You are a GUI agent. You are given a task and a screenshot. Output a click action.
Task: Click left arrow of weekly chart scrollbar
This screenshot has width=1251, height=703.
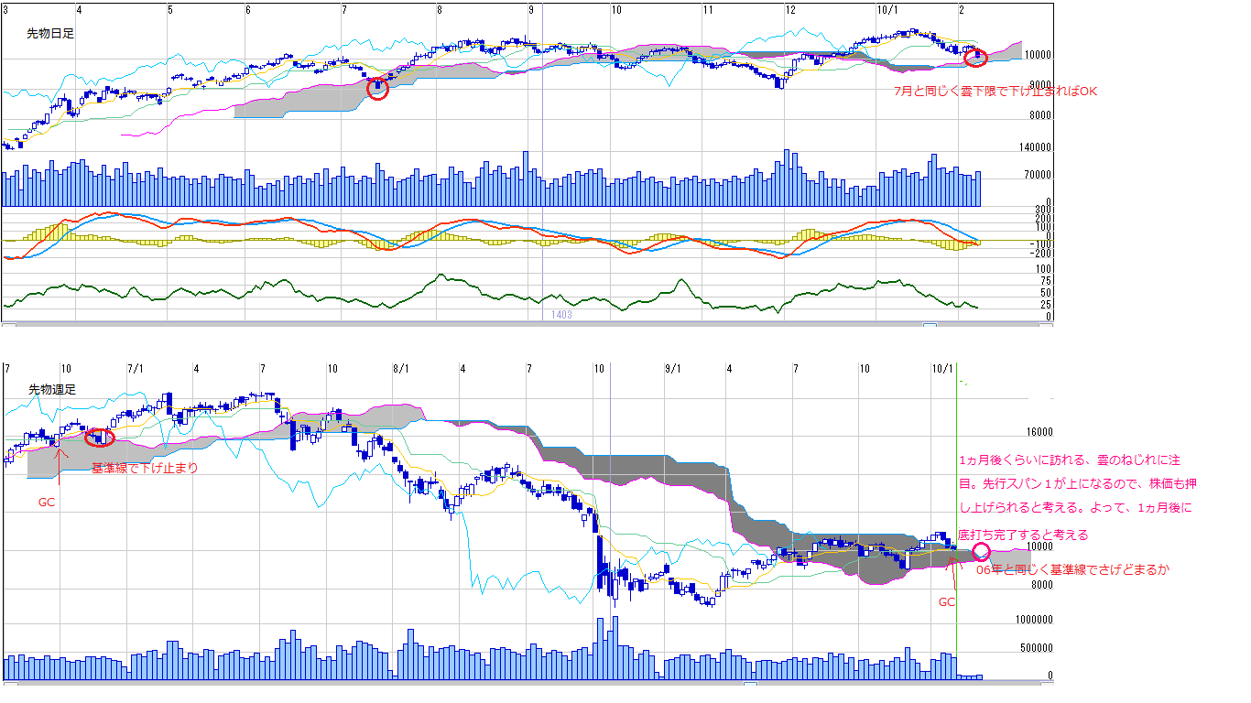[9, 684]
